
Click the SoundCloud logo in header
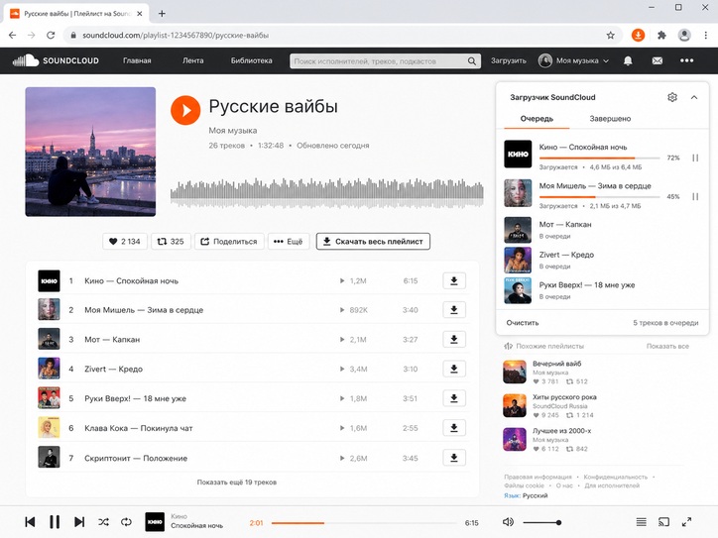point(56,60)
